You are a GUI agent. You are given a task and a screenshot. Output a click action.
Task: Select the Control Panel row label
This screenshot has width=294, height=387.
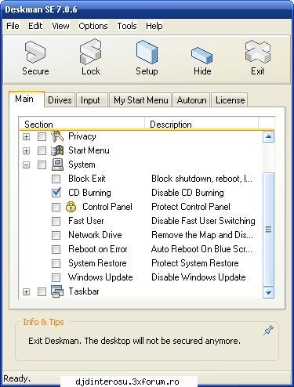click(x=107, y=207)
